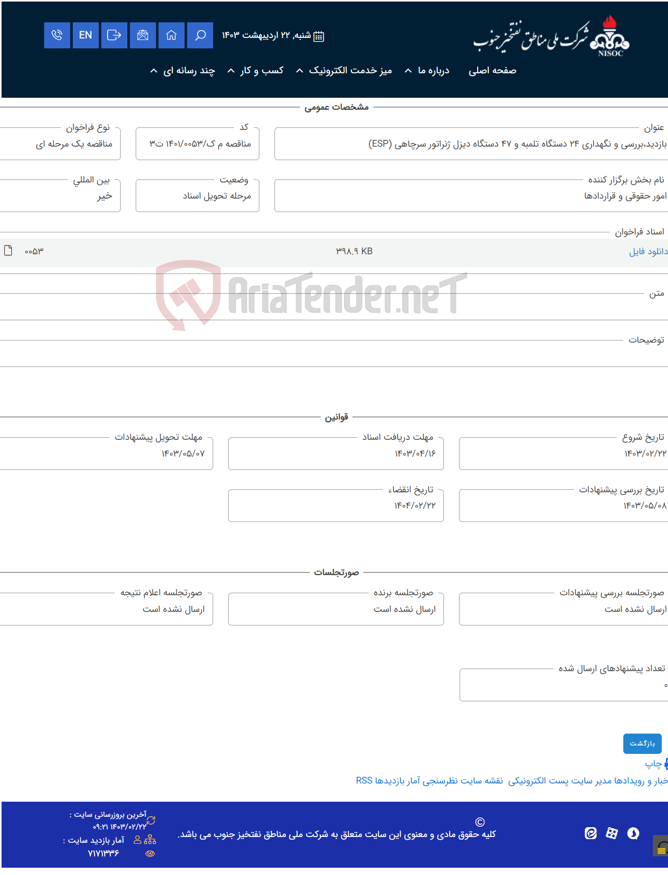The height and width of the screenshot is (875, 668).
Task: Click the document file icon for ۰۰۵۳
Action: (x=8, y=251)
